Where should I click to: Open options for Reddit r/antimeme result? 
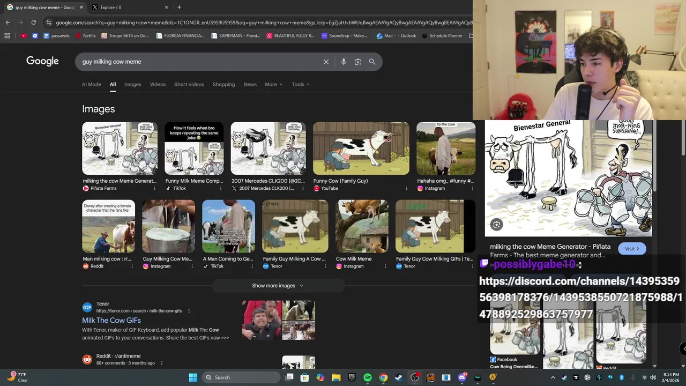tap(161, 363)
